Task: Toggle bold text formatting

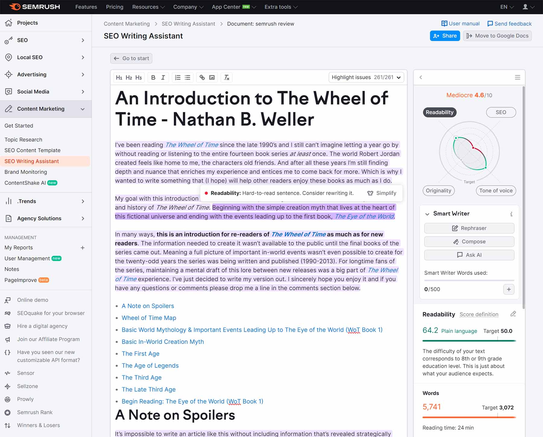Action: coord(153,77)
